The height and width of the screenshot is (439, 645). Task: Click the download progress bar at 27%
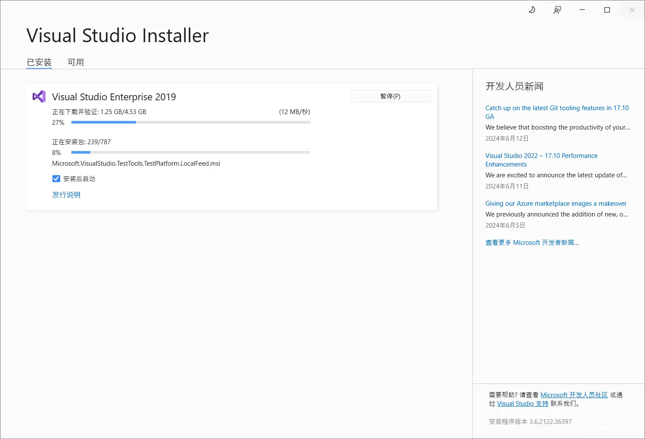(x=190, y=122)
